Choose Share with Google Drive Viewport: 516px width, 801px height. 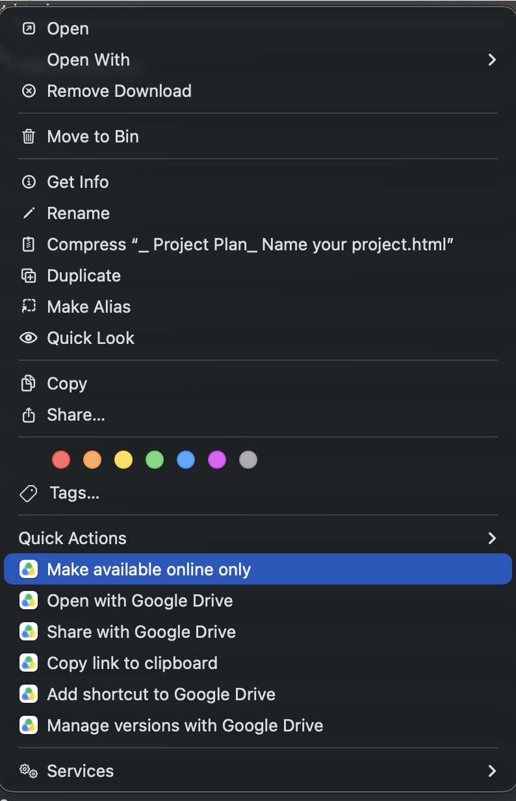click(x=258, y=632)
